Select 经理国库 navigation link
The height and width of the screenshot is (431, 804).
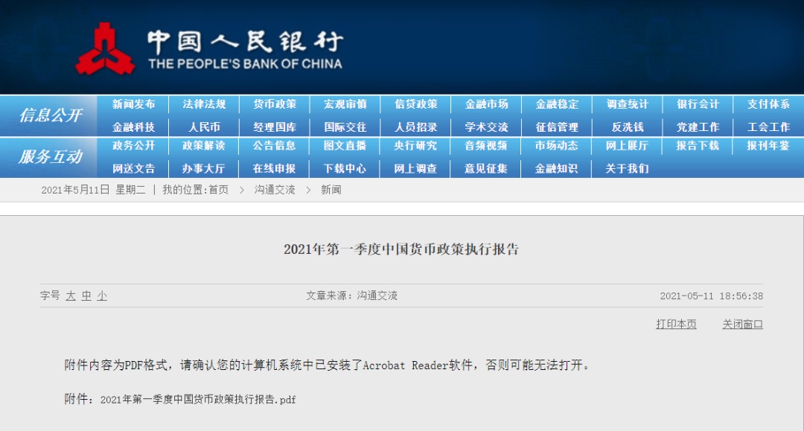click(x=275, y=127)
